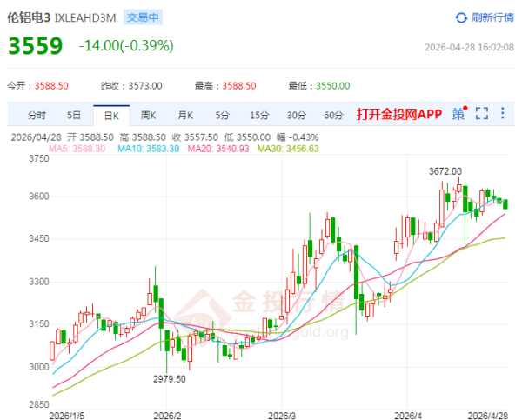Click the change value -14.00(-0.39%)
Viewport: 522px width, 420px height.
pos(126,45)
